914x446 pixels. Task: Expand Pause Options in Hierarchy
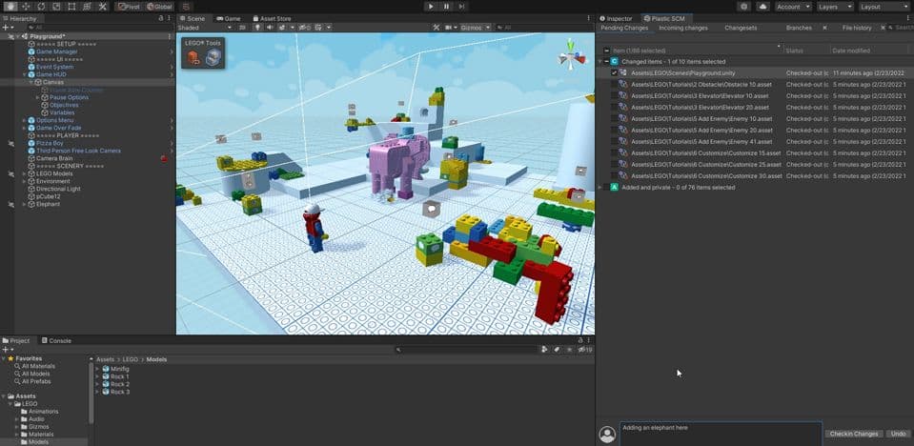click(x=38, y=97)
